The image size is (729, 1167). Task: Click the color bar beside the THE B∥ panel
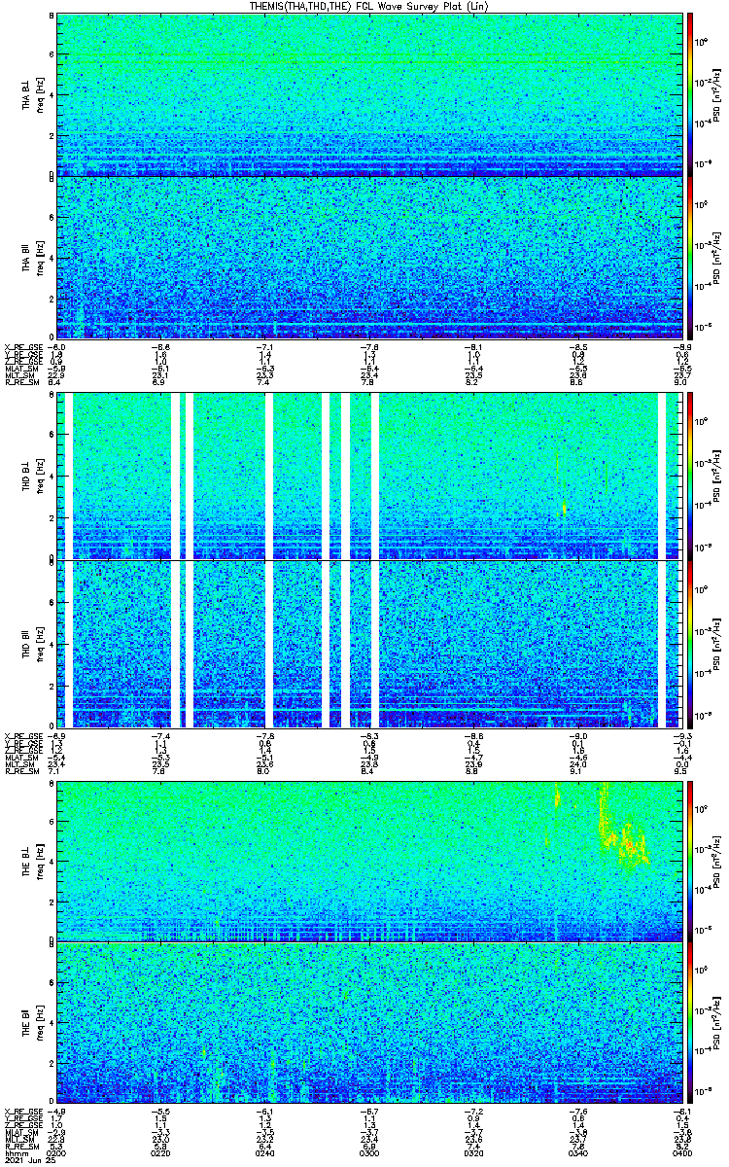click(x=691, y=1023)
